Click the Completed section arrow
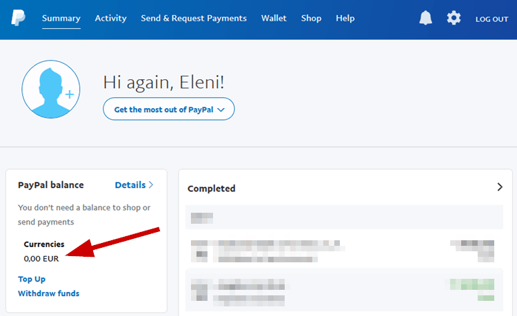This screenshot has height=316, width=517. point(500,187)
